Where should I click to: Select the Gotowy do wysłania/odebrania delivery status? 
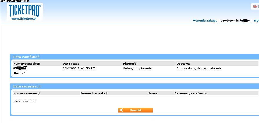(x=199, y=68)
